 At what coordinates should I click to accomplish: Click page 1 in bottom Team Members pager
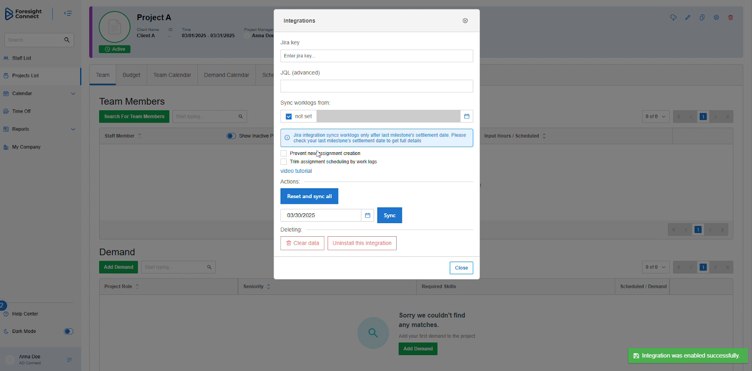tap(698, 230)
